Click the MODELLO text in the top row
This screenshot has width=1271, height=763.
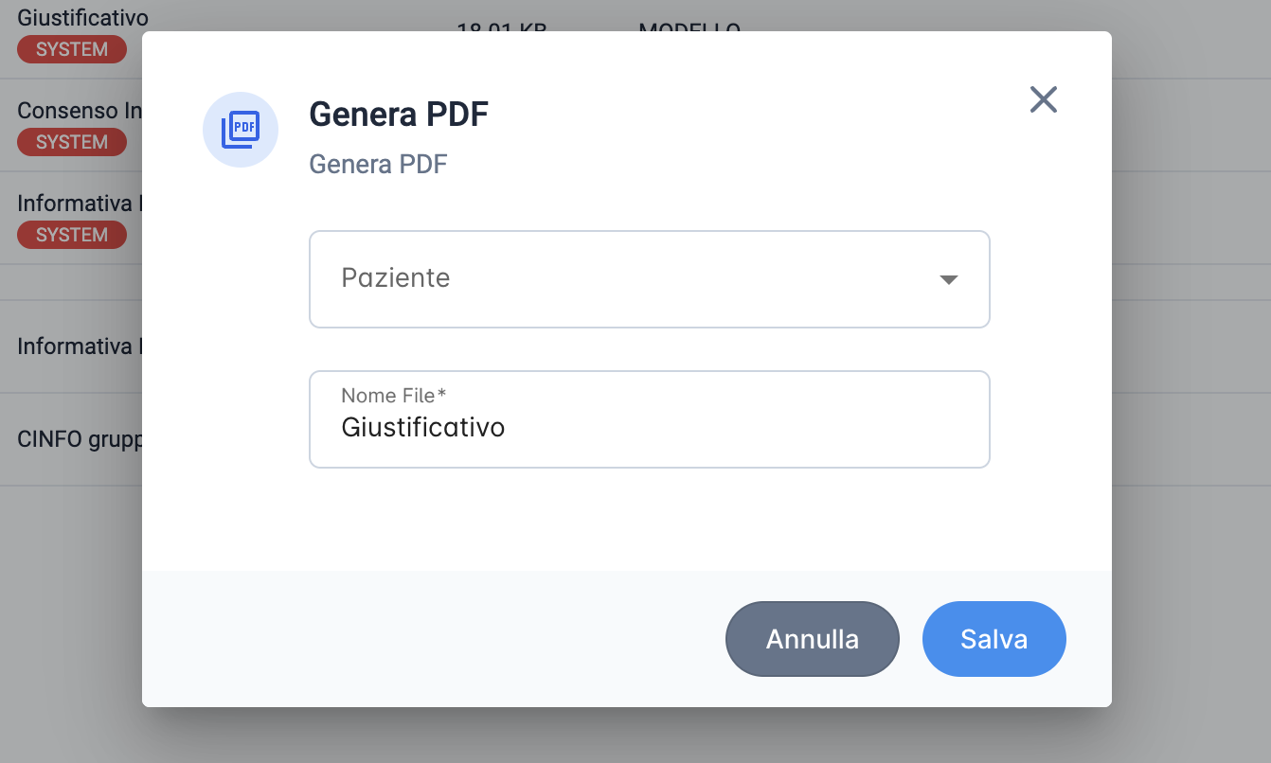[689, 27]
